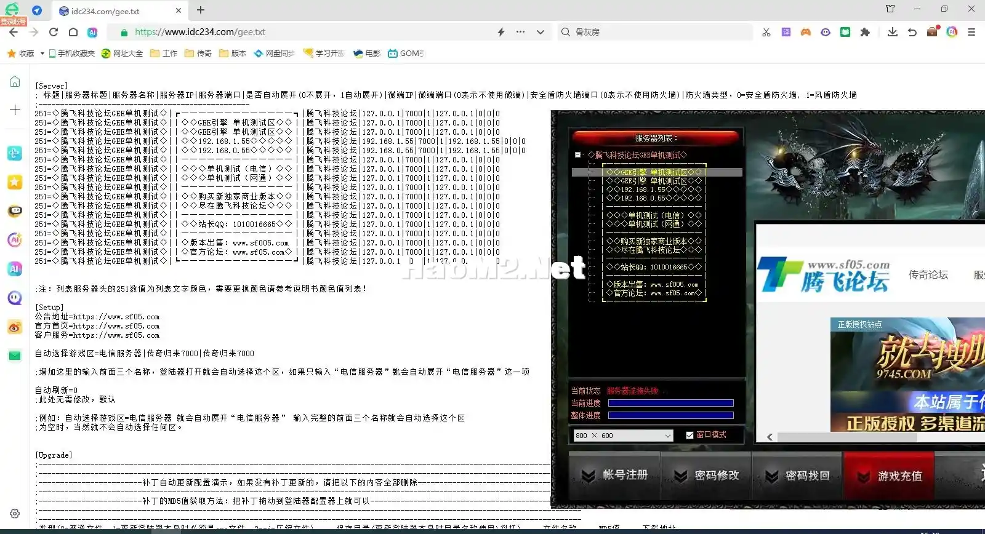The height and width of the screenshot is (534, 985).
Task: Open sidebar settings gear icon
Action: [15, 514]
